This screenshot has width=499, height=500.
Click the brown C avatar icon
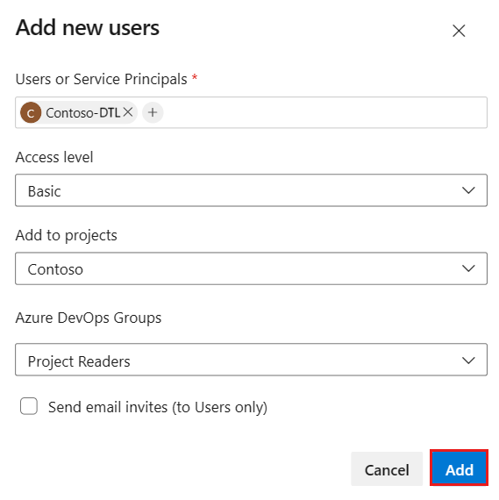(x=31, y=112)
